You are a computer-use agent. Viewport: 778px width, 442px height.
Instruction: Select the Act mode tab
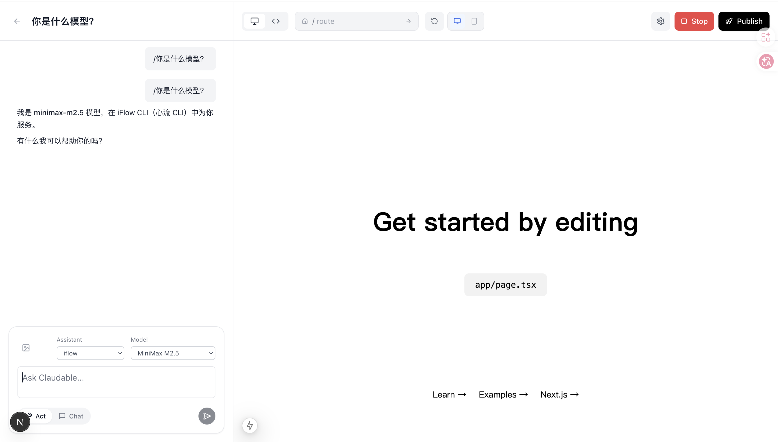tap(40, 416)
